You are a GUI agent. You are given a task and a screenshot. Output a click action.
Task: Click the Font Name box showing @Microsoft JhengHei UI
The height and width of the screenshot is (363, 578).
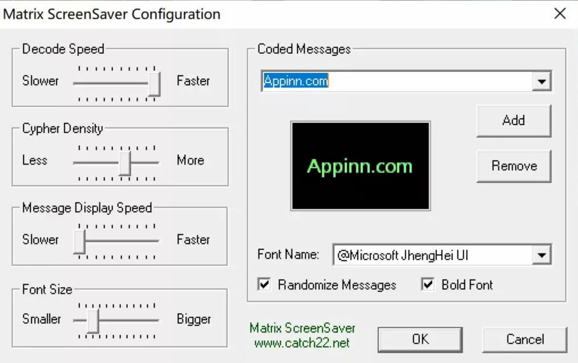pyautogui.click(x=432, y=256)
